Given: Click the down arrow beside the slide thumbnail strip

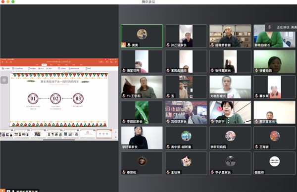Looking at the screenshot, I should [116, 137].
